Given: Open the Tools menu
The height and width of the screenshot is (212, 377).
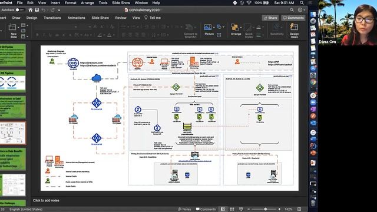Looking at the screenshot, I should pyautogui.click(x=103, y=3).
